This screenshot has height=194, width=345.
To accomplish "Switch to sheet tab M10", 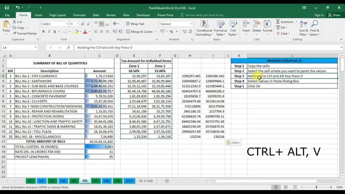I will [129, 181].
